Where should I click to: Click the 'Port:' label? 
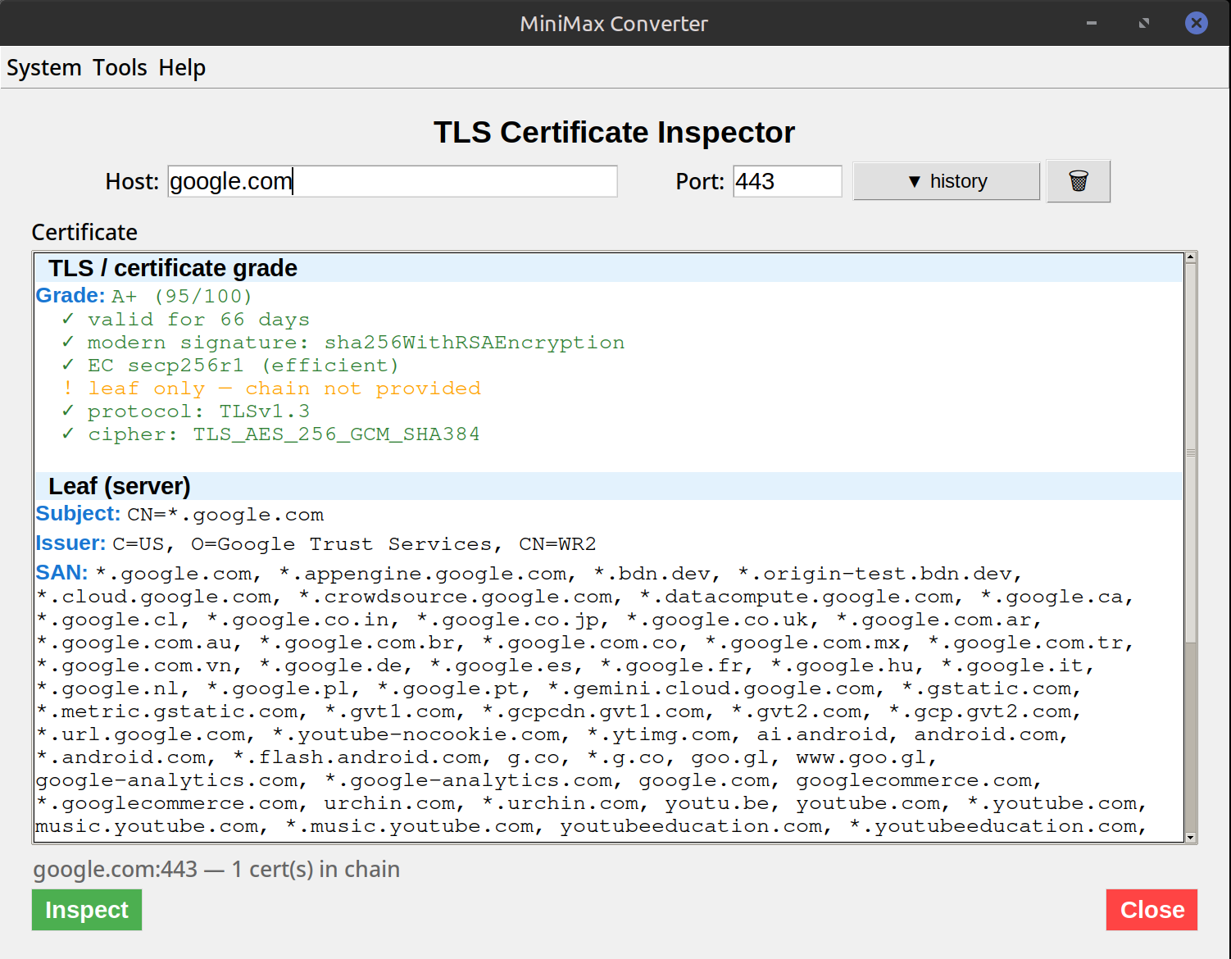coord(700,181)
